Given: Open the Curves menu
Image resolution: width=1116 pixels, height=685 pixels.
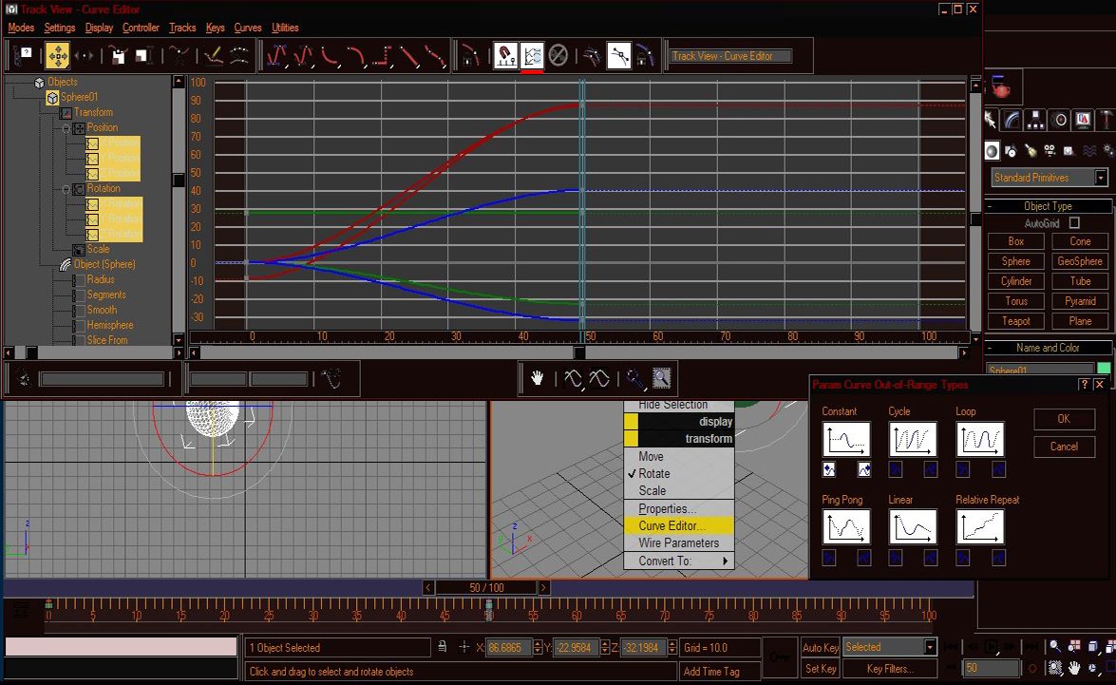Looking at the screenshot, I should tap(248, 27).
